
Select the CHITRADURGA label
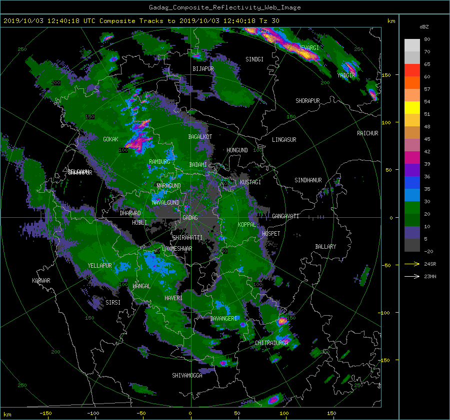pos(271,343)
